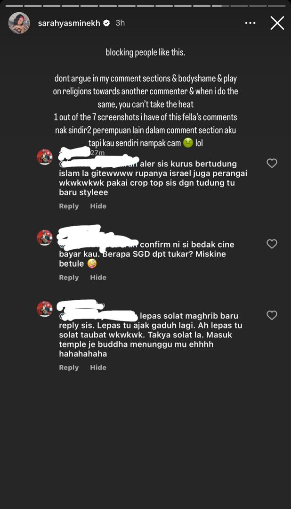Reply to the 'bedak cine' comment
The width and height of the screenshot is (291, 509).
coord(69,278)
